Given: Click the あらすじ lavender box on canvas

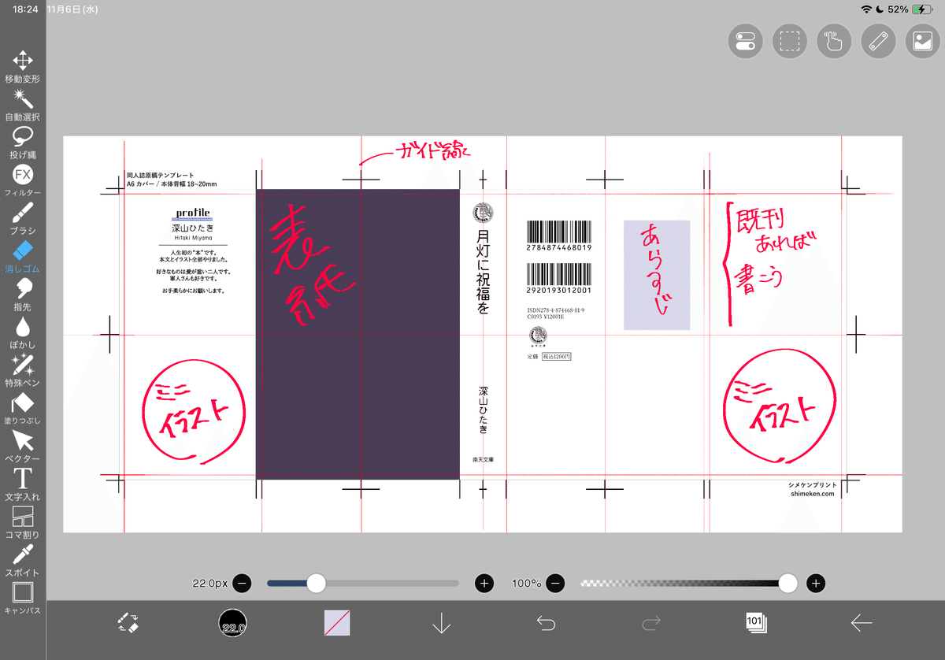Looking at the screenshot, I should click(657, 275).
